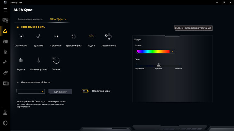Open the Pattern rainbow dropdown arrow
The image size is (234, 131).
[173, 51]
